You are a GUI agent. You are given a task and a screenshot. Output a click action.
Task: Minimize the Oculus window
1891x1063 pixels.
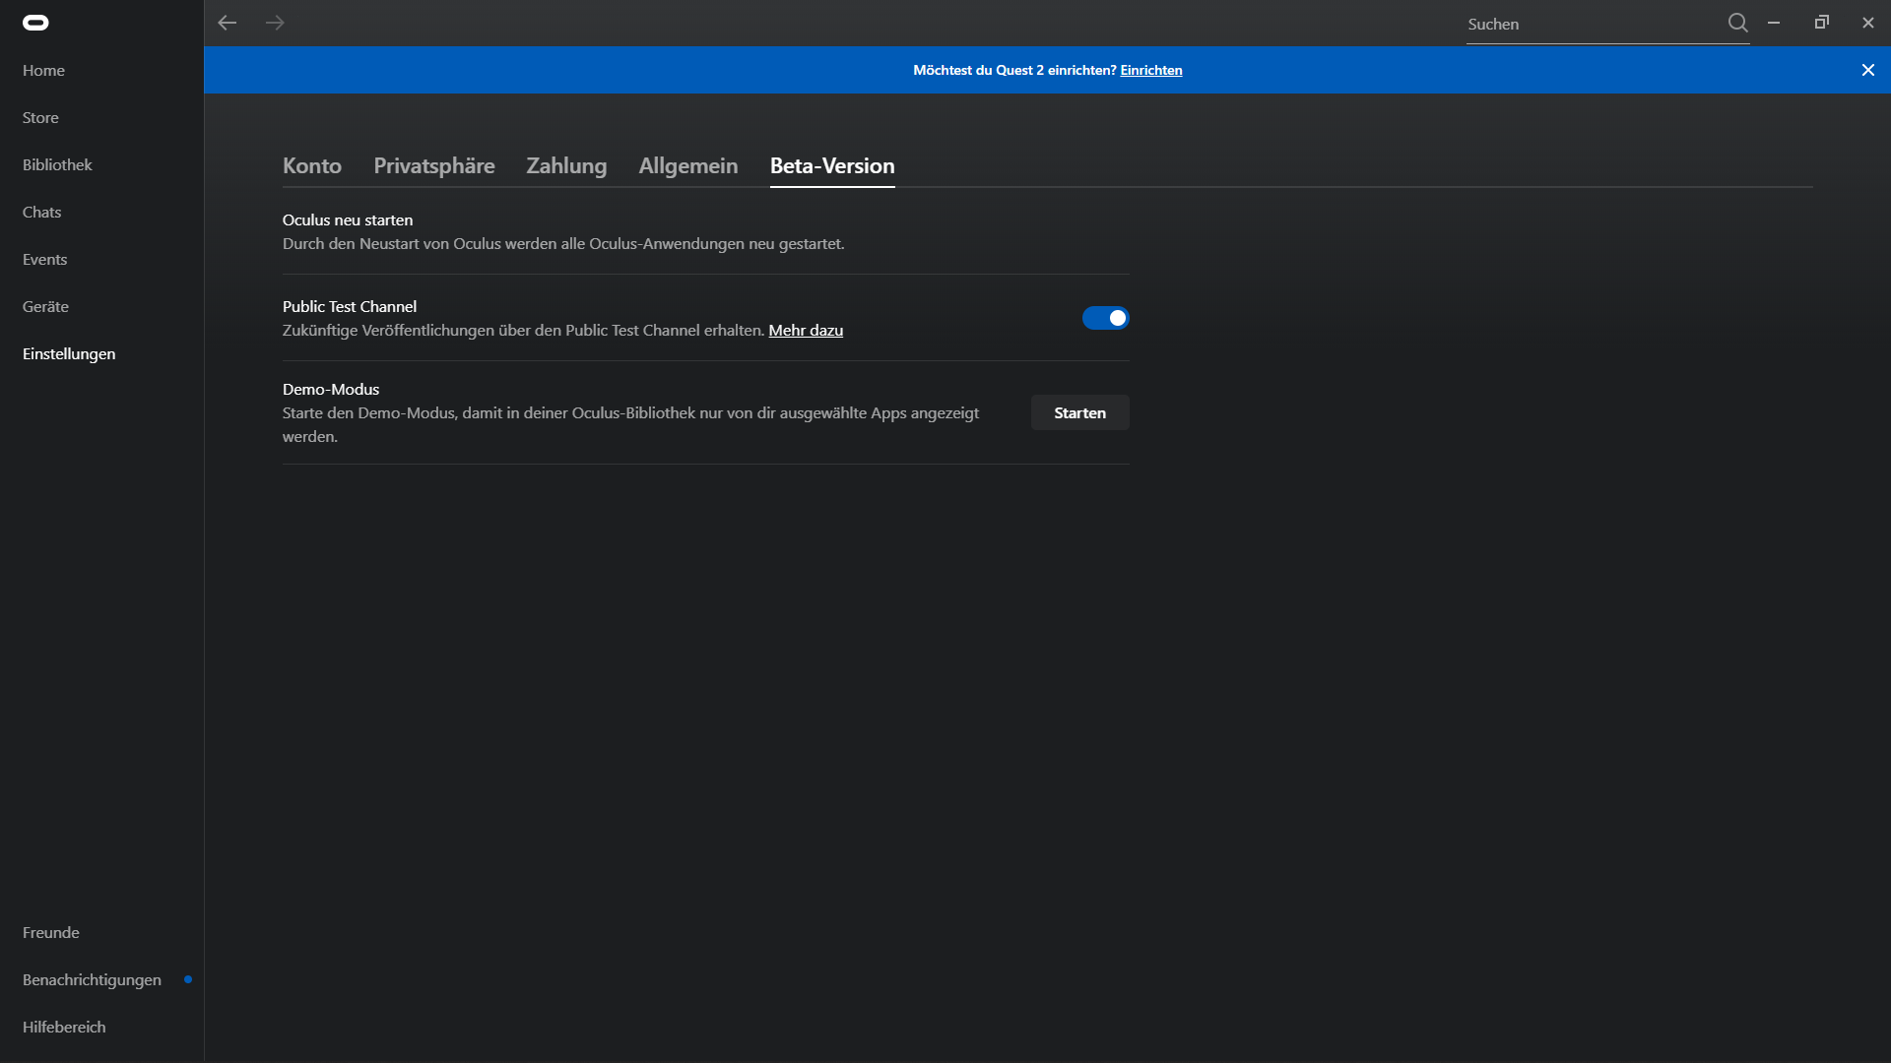[x=1774, y=23]
